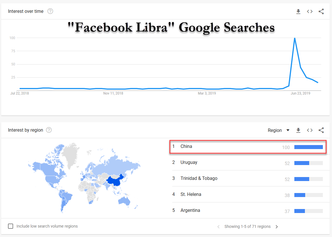Viewport: 332px width, 237px height.
Task: Click the search interest peak on the chart
Action: coord(295,38)
